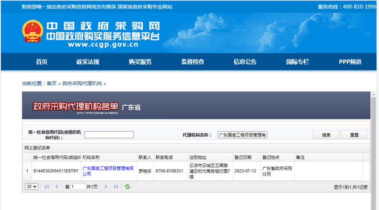379x210 pixels.
Task: Click the scrollbar up arrow
Action: point(374,94)
